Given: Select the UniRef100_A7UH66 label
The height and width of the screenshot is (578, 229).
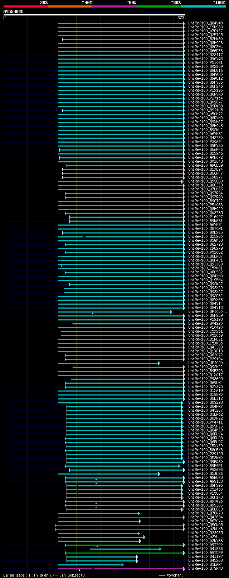Looking at the screenshot, I should (205, 189).
